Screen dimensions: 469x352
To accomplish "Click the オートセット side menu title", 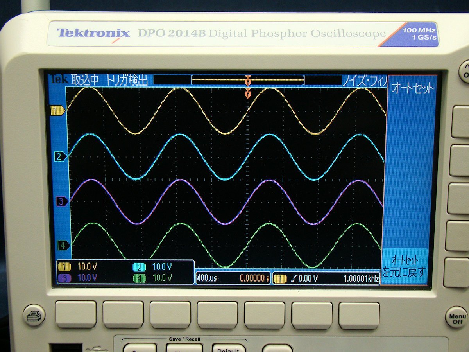I will point(413,88).
